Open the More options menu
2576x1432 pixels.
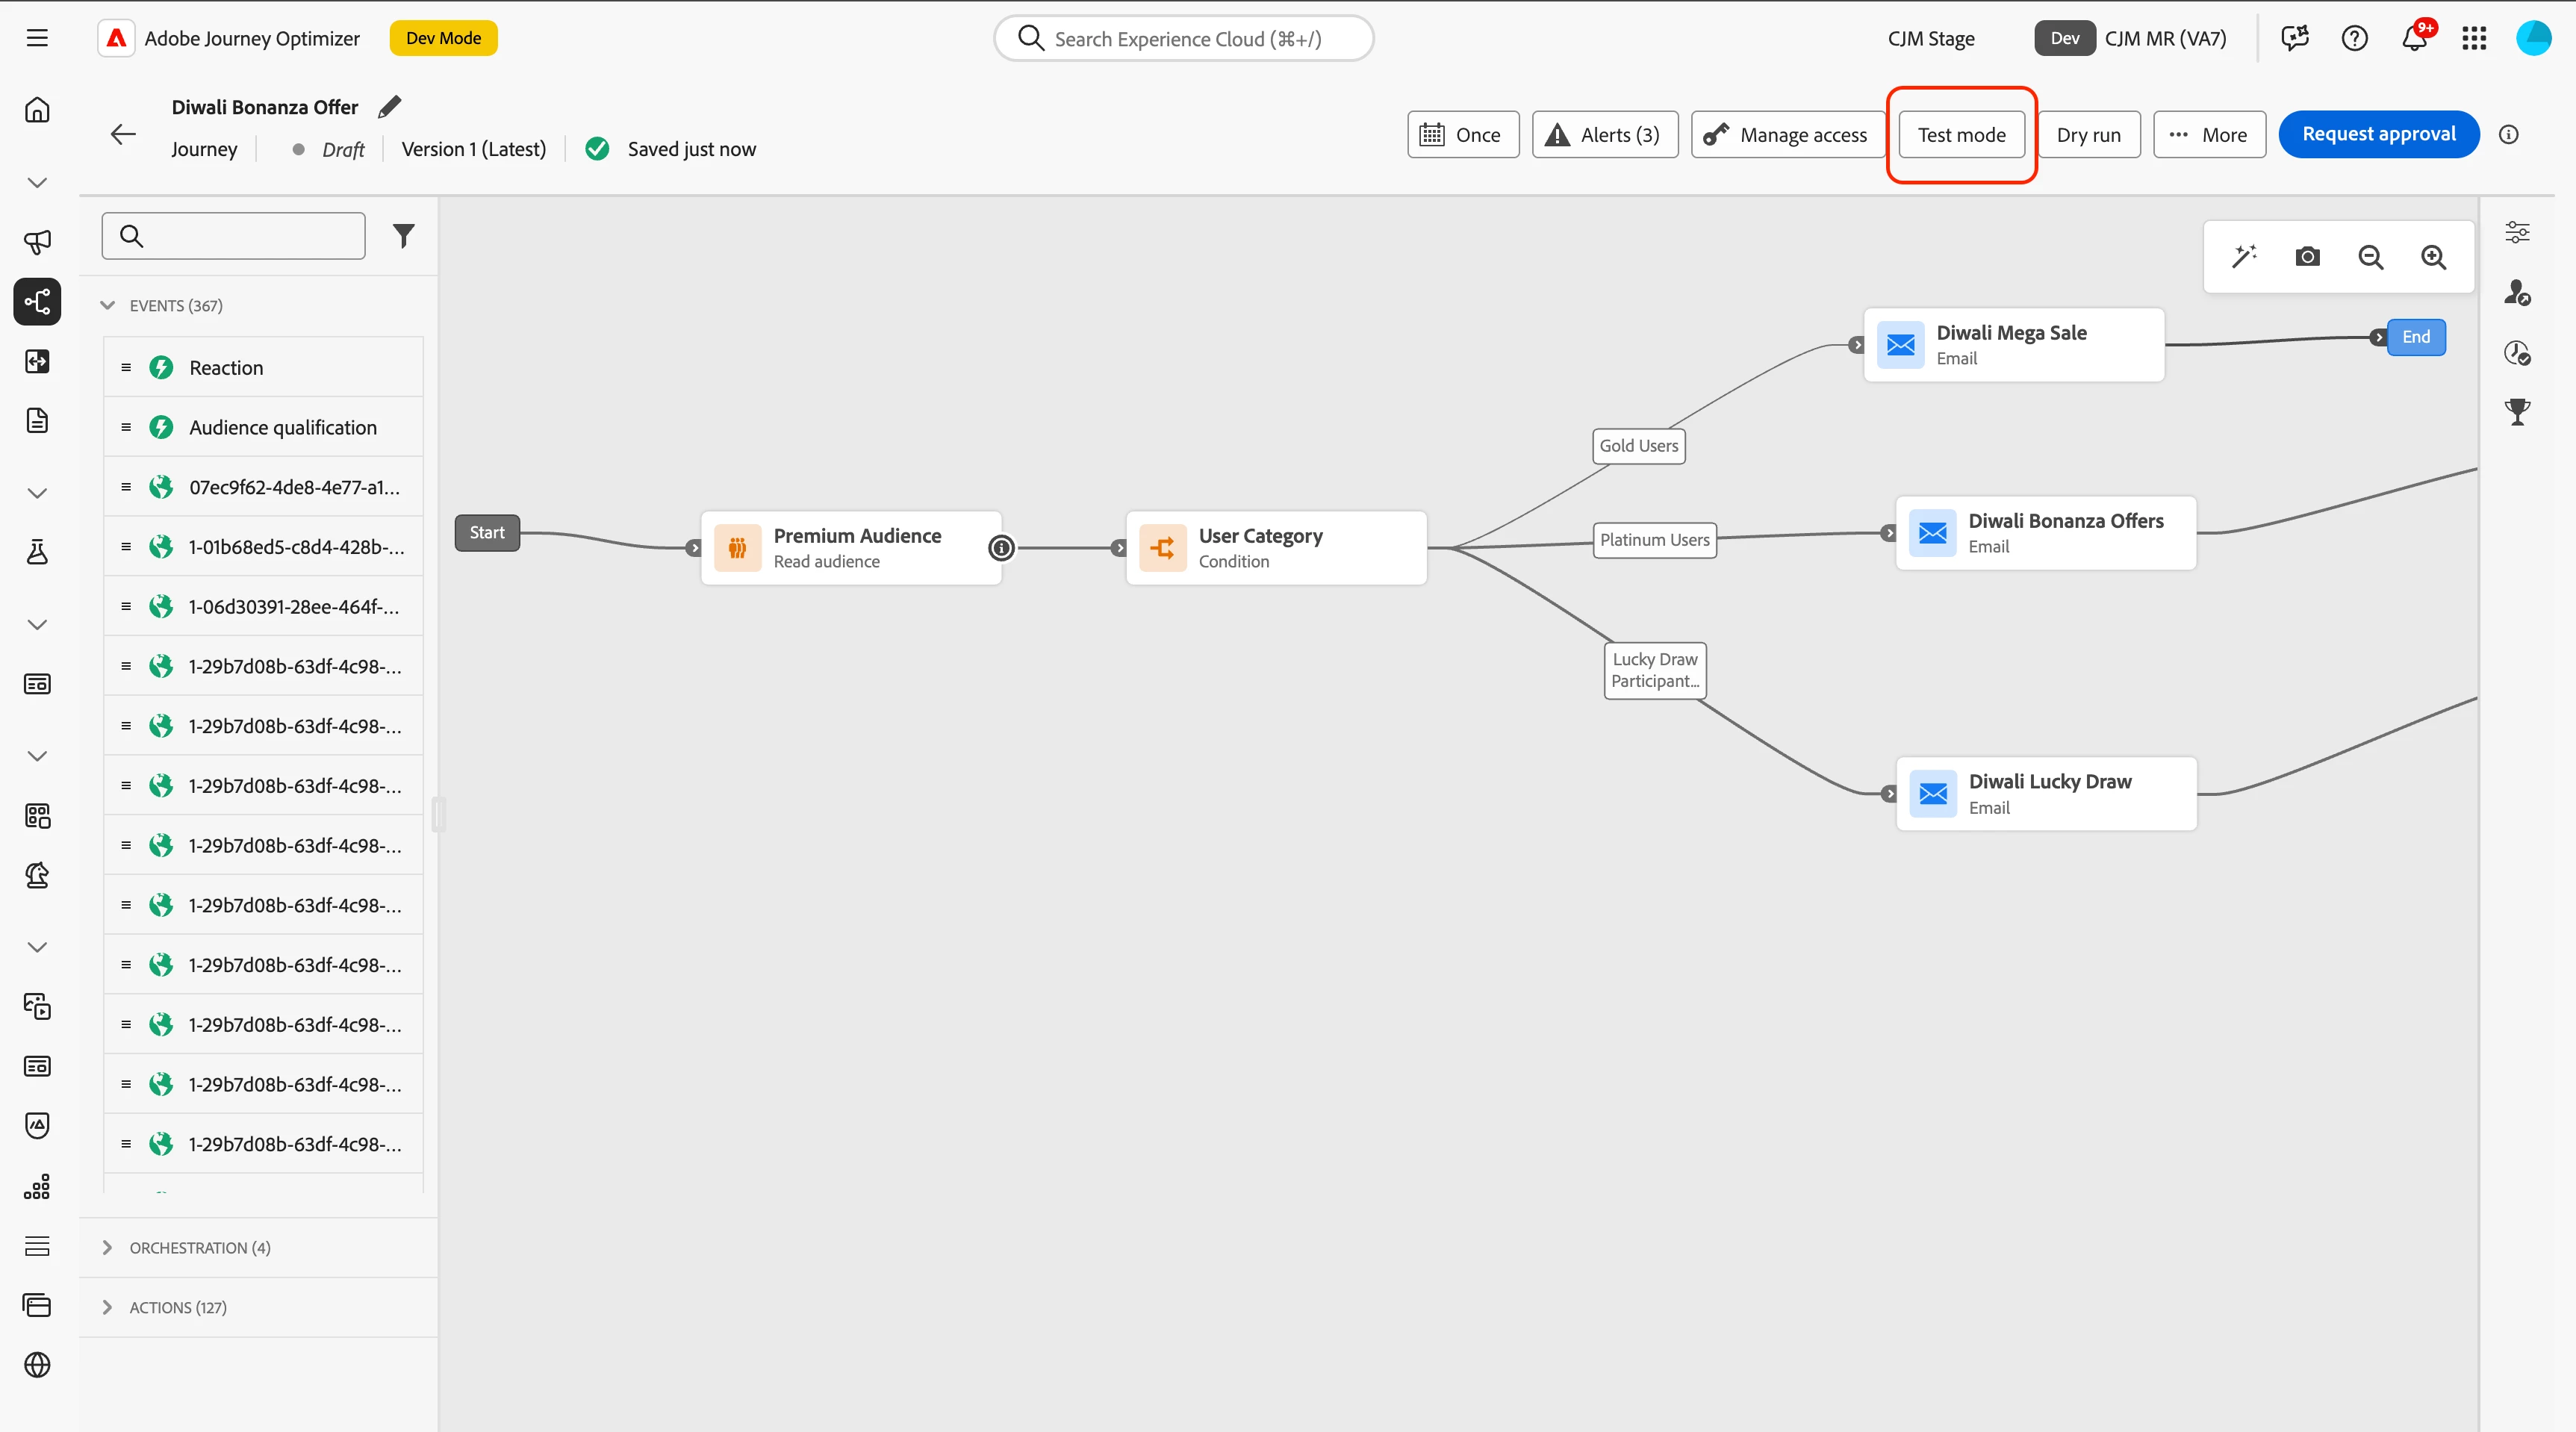point(2209,135)
